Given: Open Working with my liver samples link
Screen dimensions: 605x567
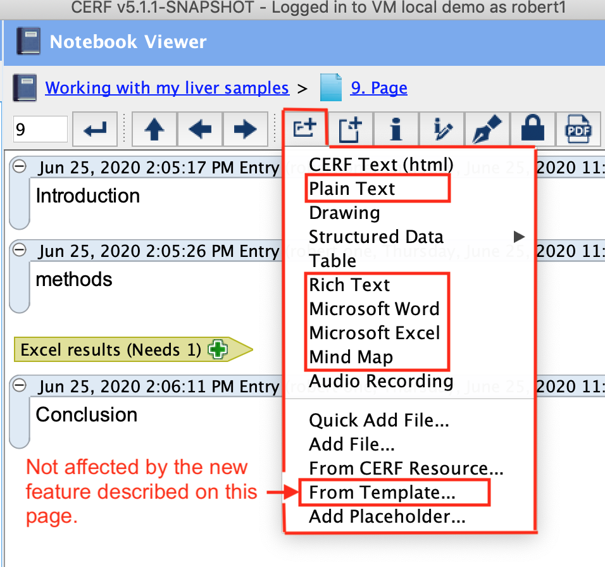Looking at the screenshot, I should [167, 88].
